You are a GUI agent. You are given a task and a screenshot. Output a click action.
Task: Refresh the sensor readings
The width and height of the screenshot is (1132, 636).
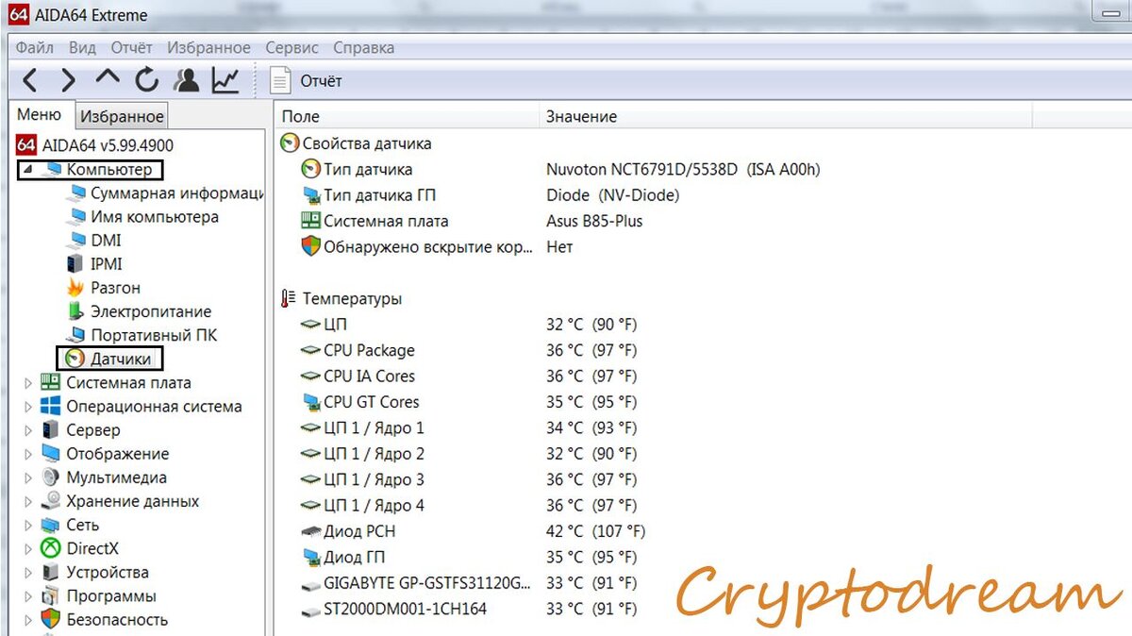point(147,80)
